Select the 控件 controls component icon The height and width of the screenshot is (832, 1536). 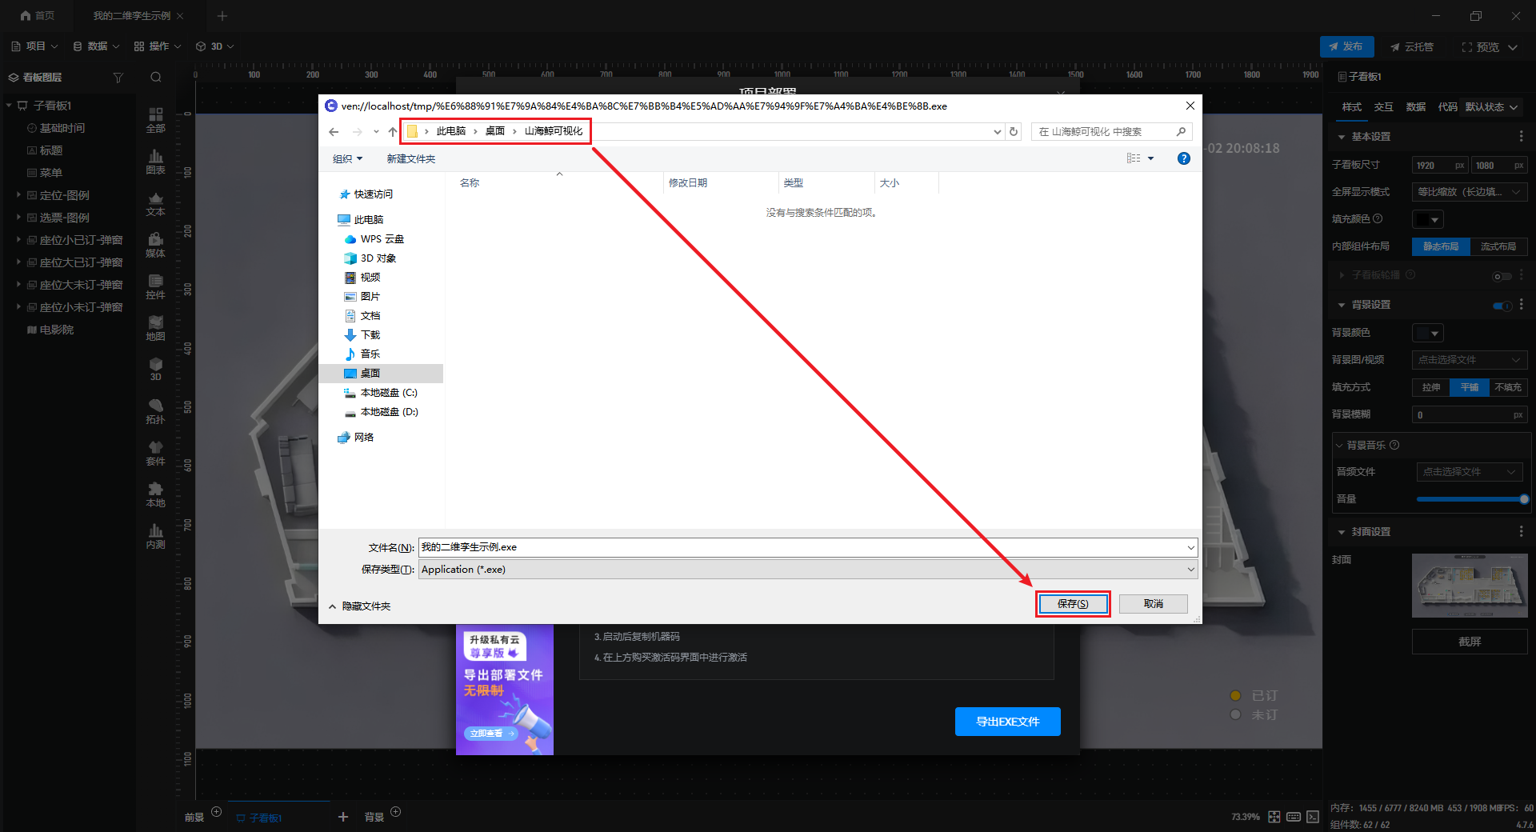coord(155,286)
